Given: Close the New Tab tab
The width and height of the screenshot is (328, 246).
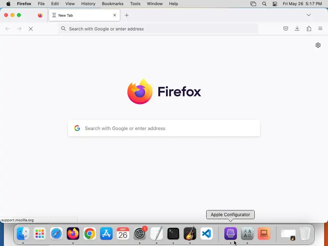Looking at the screenshot, I should point(115,15).
